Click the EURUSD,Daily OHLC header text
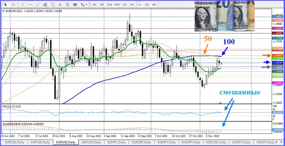 34,11
